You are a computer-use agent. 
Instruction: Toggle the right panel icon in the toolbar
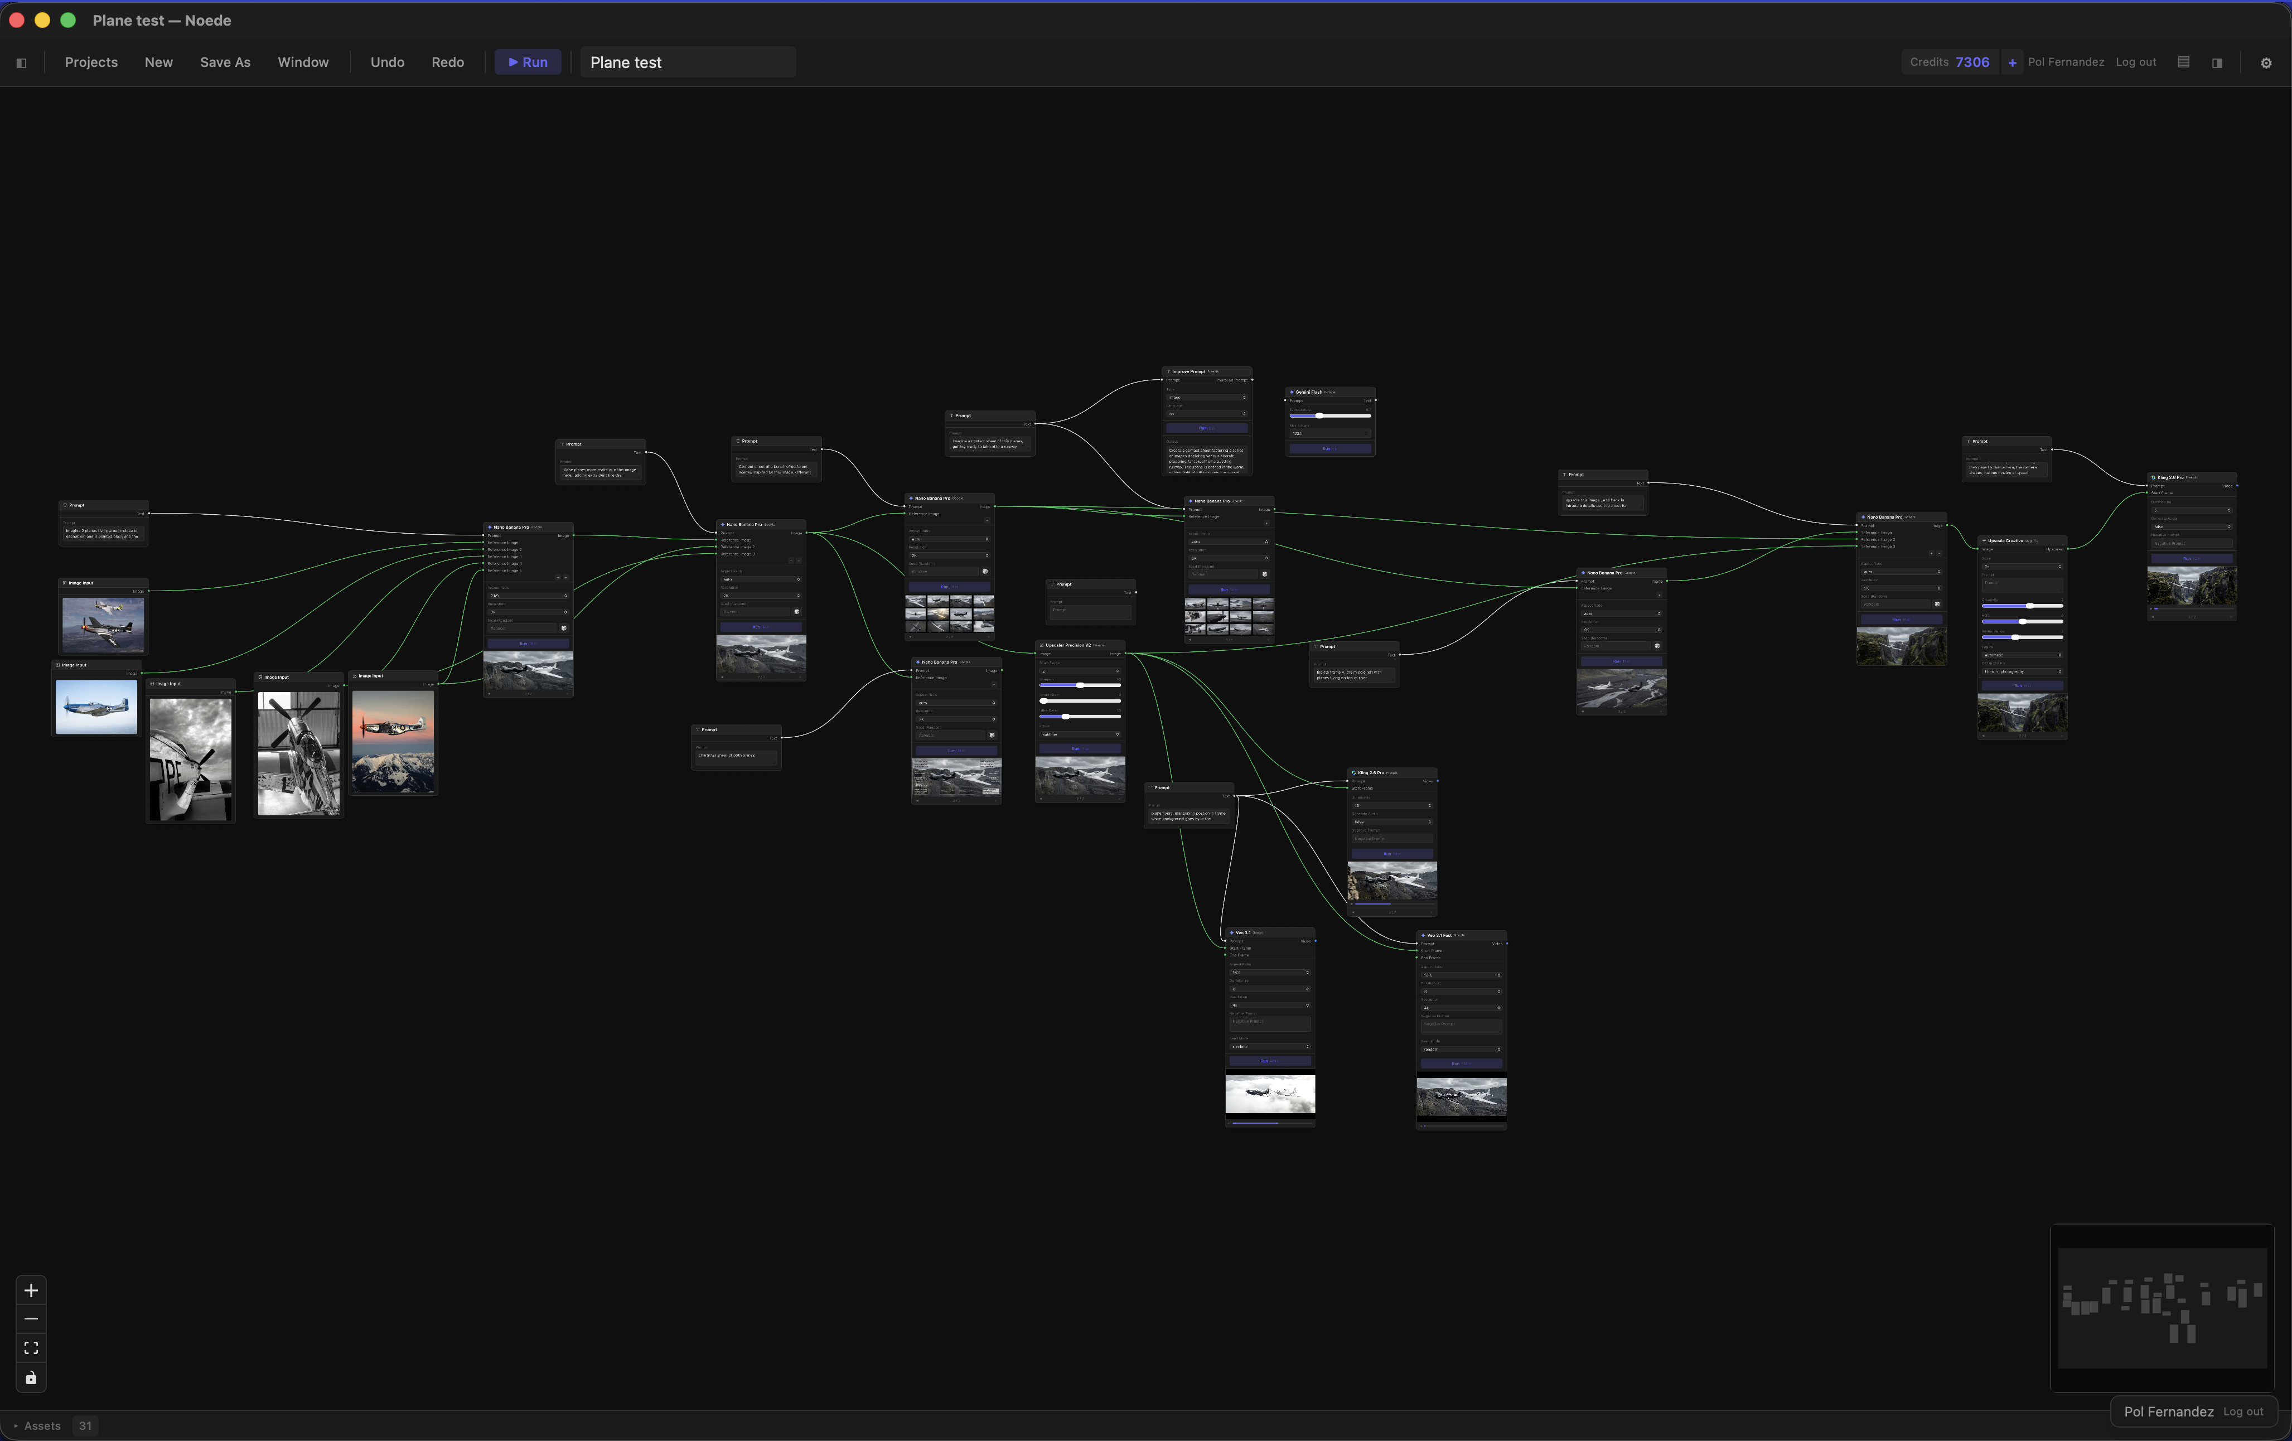[2217, 63]
